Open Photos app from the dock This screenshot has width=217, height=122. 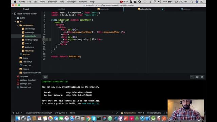coord(51,118)
